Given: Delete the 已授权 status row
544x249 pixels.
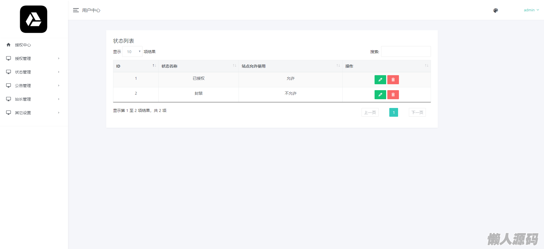Looking at the screenshot, I should pyautogui.click(x=393, y=80).
